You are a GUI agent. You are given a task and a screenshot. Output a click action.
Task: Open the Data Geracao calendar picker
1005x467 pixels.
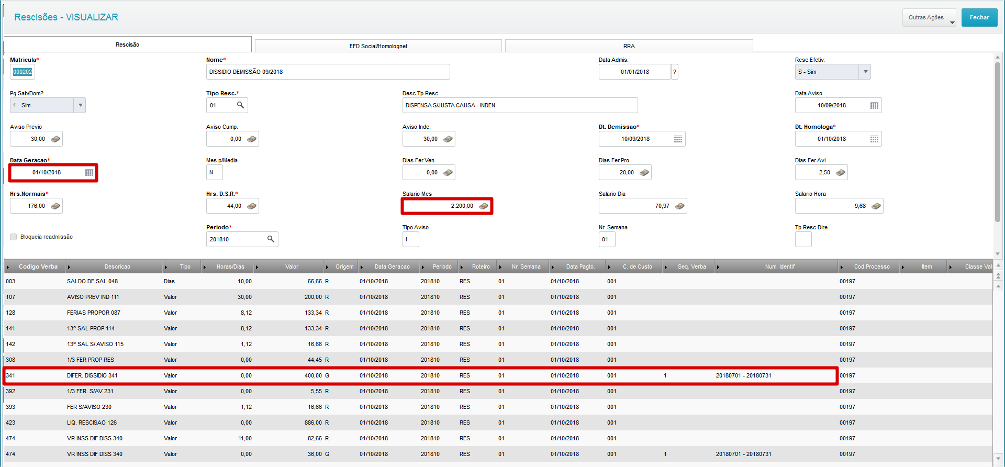coord(89,173)
